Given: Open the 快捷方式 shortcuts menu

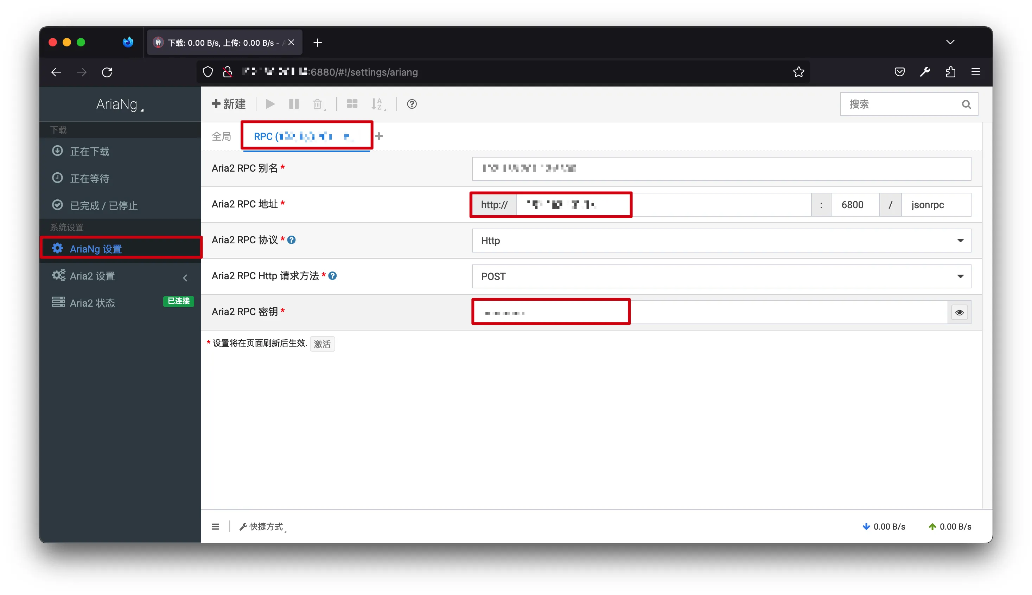Looking at the screenshot, I should coord(263,526).
